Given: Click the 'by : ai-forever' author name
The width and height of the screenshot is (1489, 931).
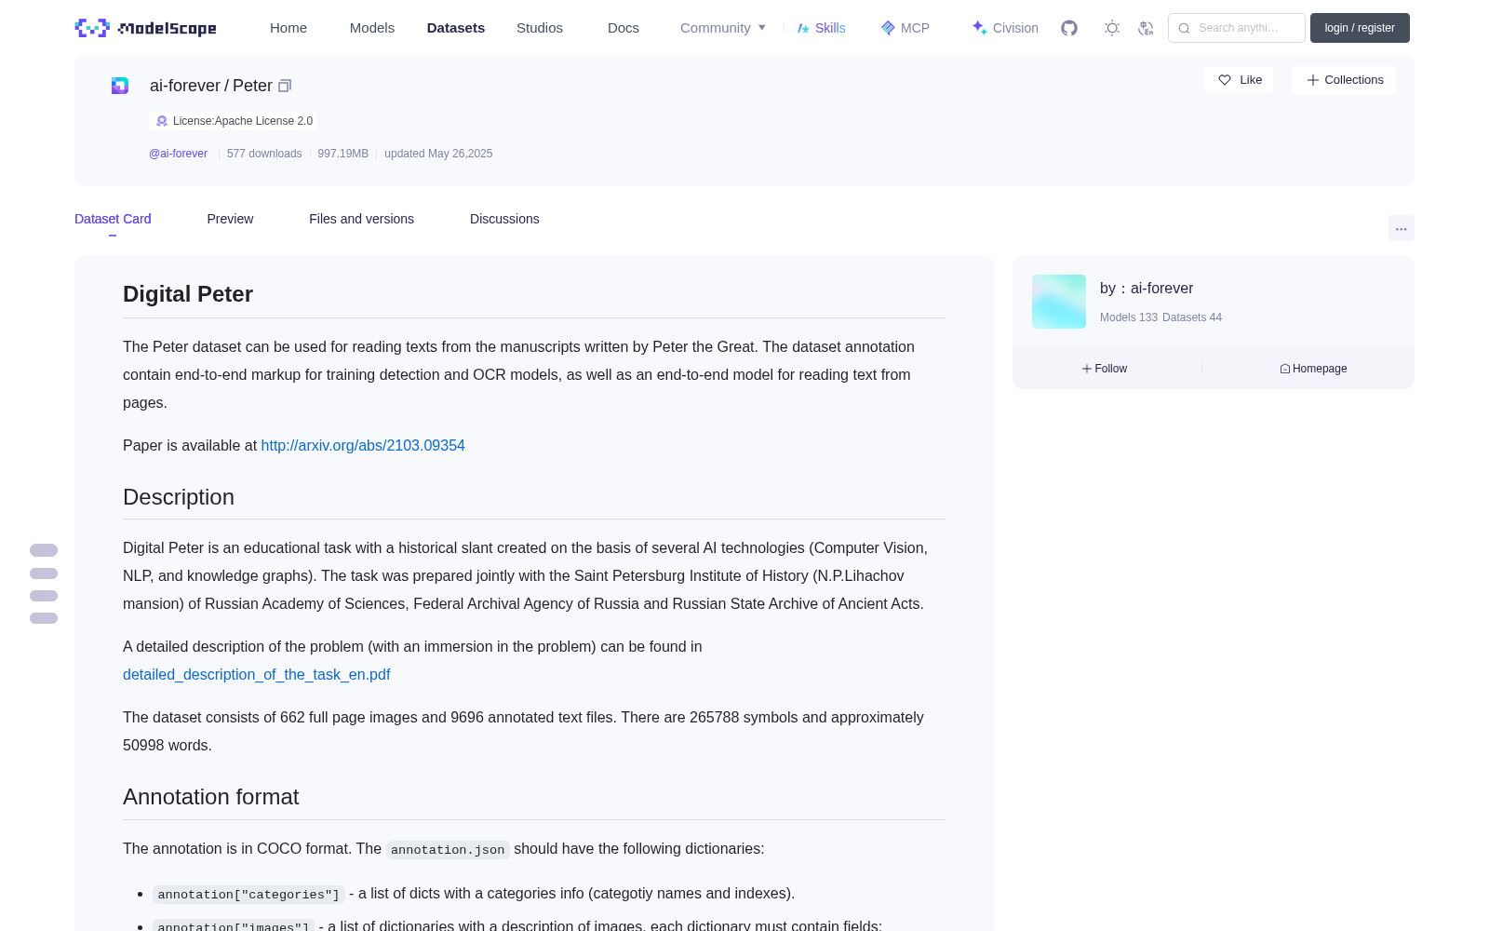Looking at the screenshot, I should [1147, 289].
